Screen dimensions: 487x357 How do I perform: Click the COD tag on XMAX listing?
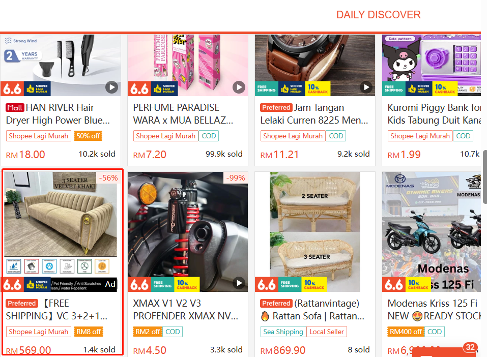(173, 332)
